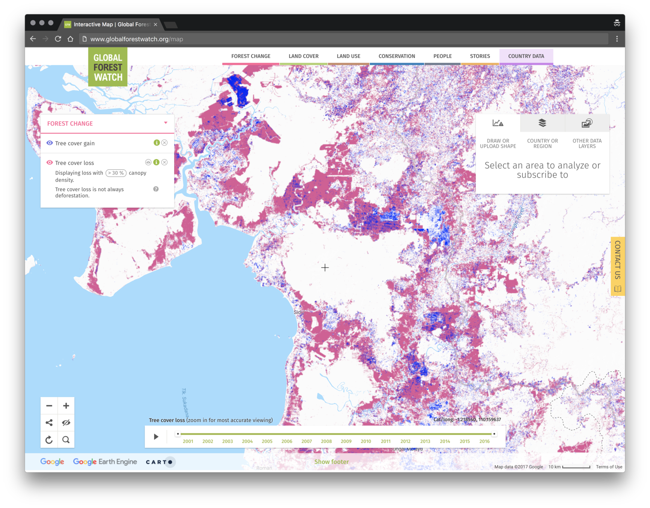Open the Conservation menu
Image resolution: width=650 pixels, height=508 pixels.
[396, 56]
